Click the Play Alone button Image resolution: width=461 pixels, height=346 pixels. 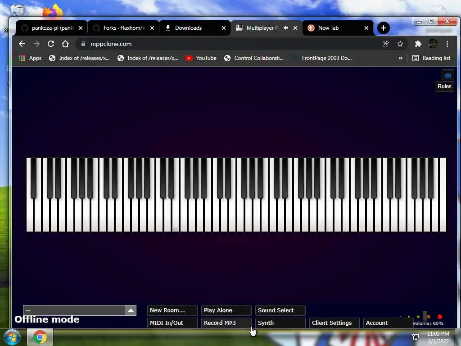(x=226, y=310)
